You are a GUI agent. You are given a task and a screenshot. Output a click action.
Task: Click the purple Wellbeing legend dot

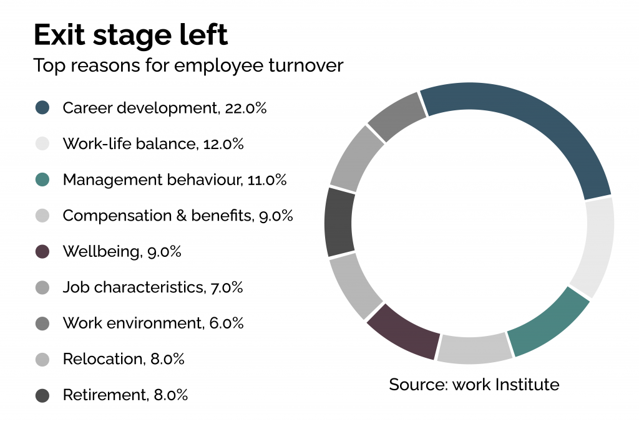(42, 252)
